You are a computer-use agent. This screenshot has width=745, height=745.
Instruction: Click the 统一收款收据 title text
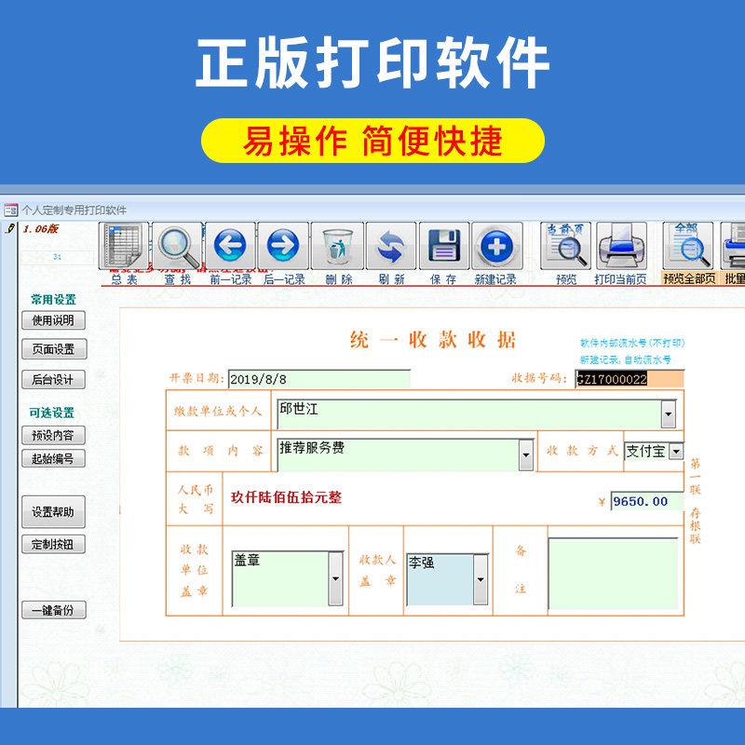[x=433, y=340]
